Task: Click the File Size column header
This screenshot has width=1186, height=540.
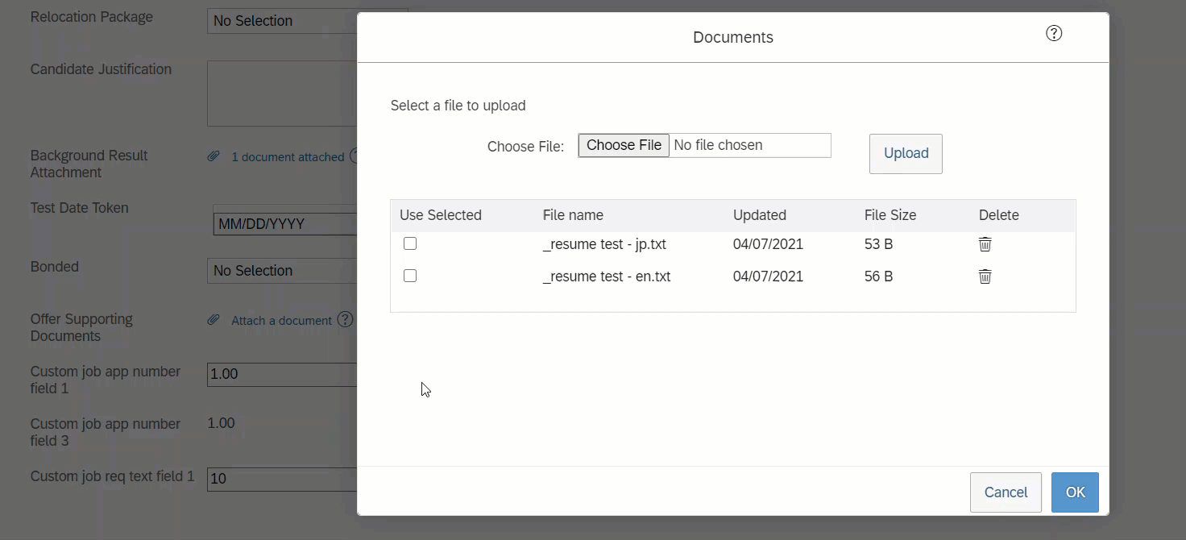Action: pyautogui.click(x=890, y=215)
